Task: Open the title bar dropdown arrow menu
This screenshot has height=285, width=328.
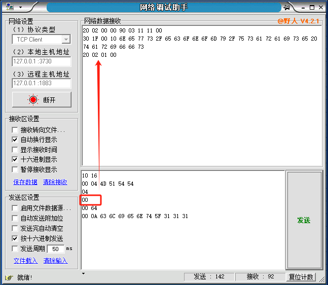Action: pyautogui.click(x=20, y=7)
